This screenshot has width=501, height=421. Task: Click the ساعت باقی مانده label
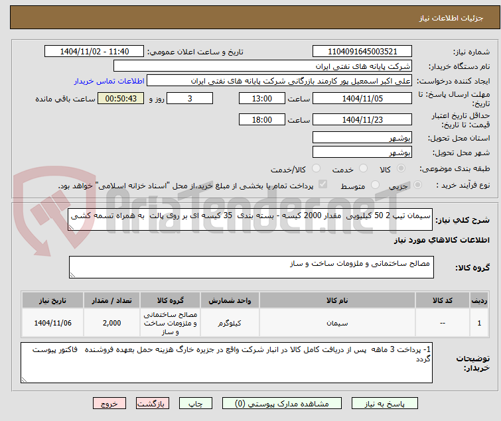coord(65,99)
